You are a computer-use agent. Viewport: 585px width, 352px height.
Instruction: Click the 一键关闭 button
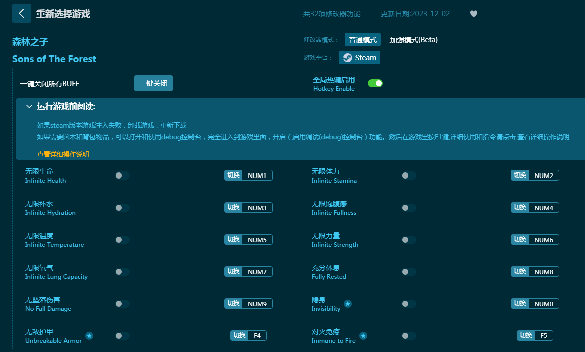pyautogui.click(x=153, y=83)
